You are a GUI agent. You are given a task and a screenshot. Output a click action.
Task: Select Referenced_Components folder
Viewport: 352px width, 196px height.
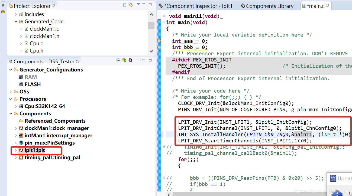(x=55, y=121)
